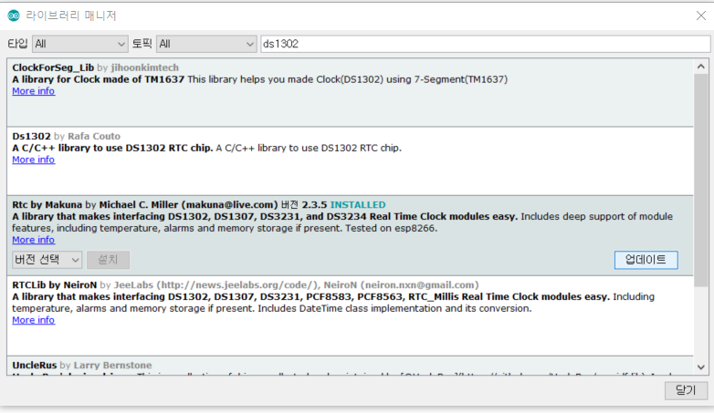Screen dimensions: 714x413
Task: Select the Ds1302 library title
Action: coord(31,136)
